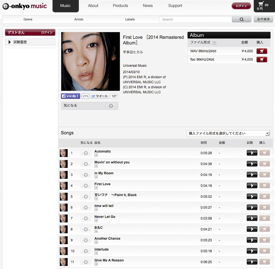Play the preview of Never Let Go
275x269 pixels.
(252, 218)
